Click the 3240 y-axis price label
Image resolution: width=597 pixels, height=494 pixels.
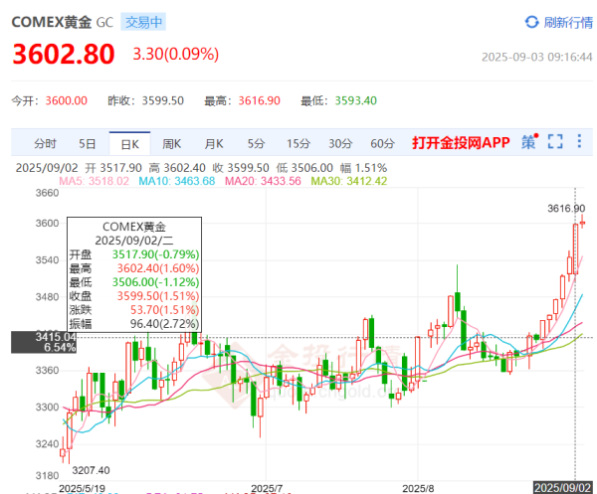coord(47,444)
